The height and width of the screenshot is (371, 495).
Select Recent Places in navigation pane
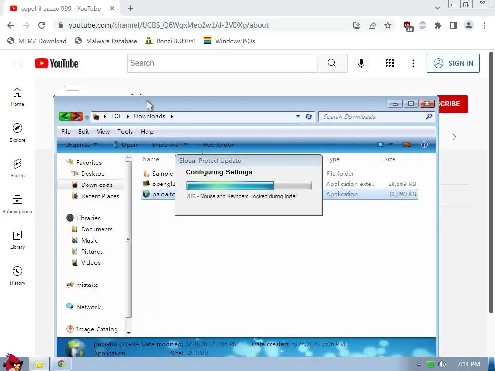96,196
